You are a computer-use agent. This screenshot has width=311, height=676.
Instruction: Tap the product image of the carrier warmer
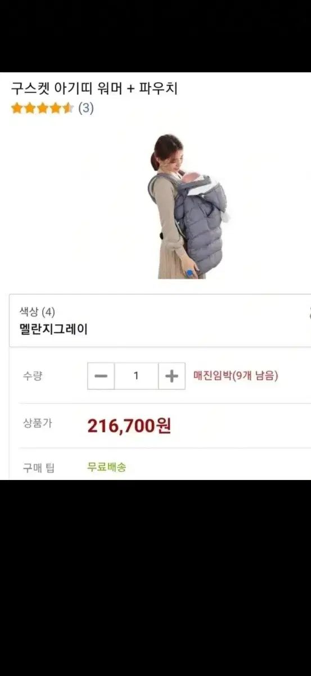[187, 206]
